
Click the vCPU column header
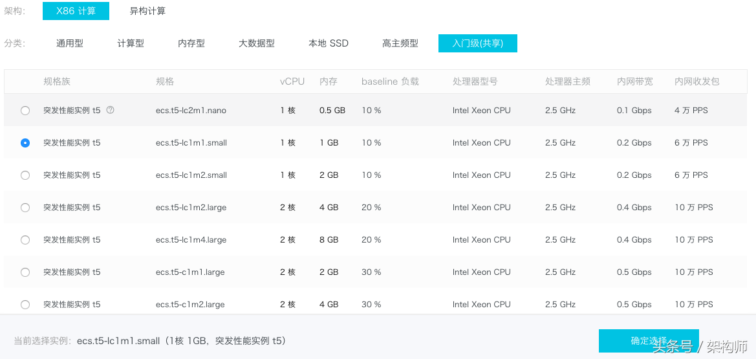pyautogui.click(x=292, y=82)
